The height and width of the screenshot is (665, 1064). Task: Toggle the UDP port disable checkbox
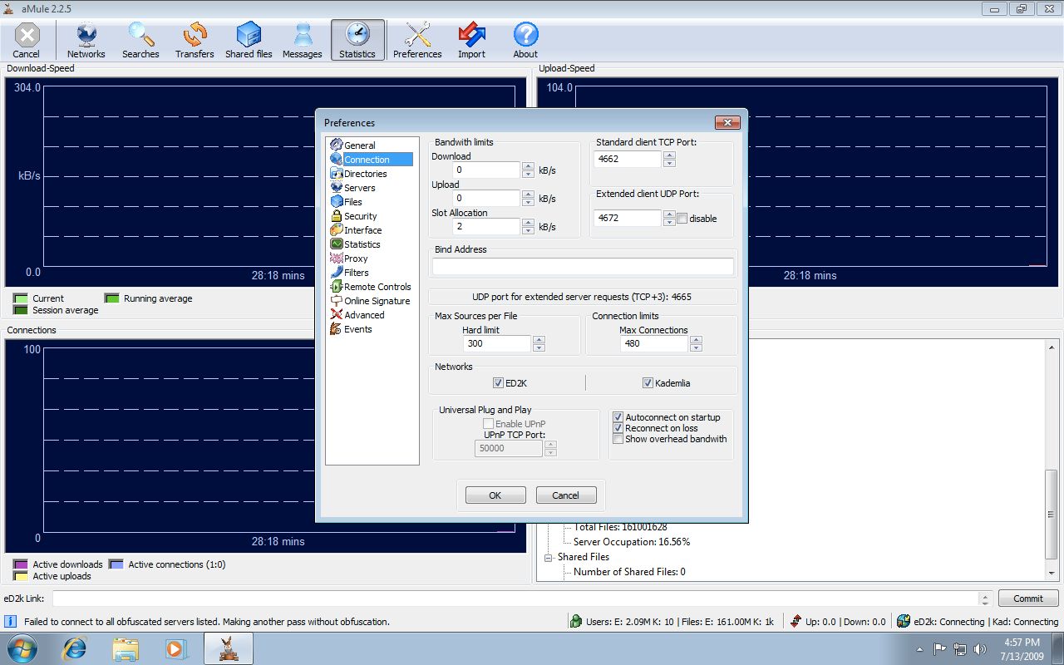click(682, 219)
